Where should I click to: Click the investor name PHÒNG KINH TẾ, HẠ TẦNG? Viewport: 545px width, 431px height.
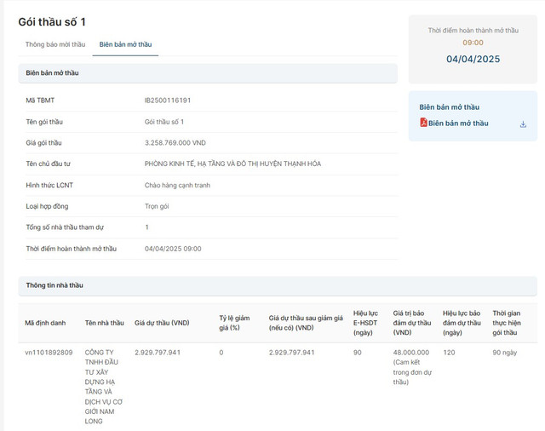pos(232,164)
